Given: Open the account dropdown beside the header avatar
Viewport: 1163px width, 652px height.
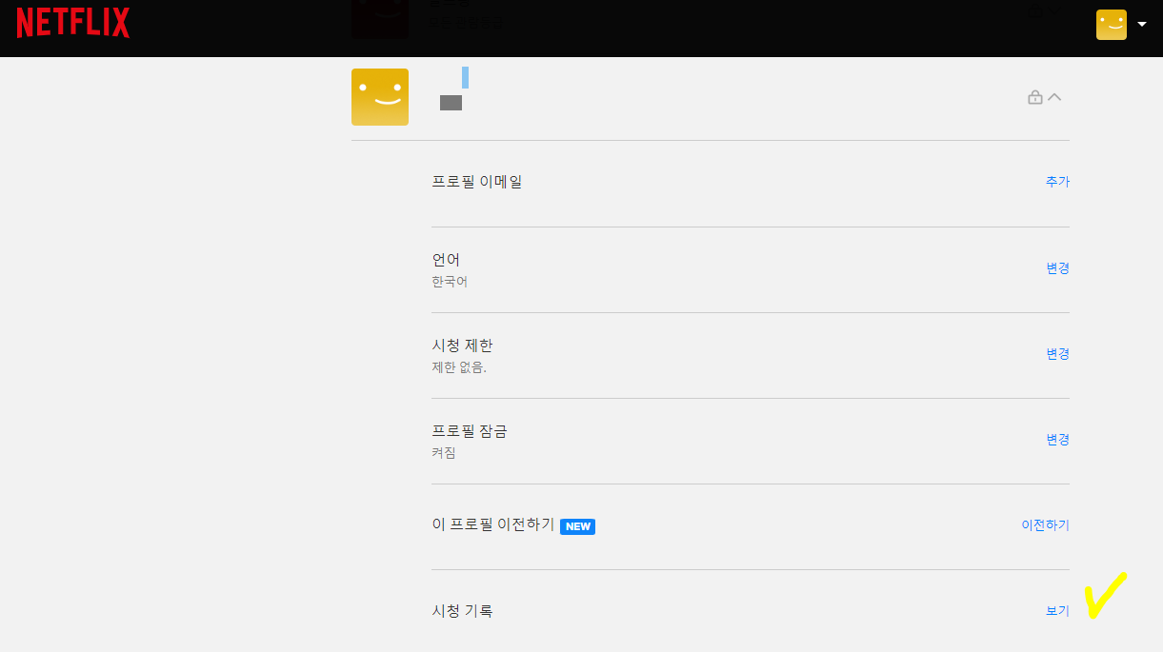Looking at the screenshot, I should click(x=1140, y=24).
